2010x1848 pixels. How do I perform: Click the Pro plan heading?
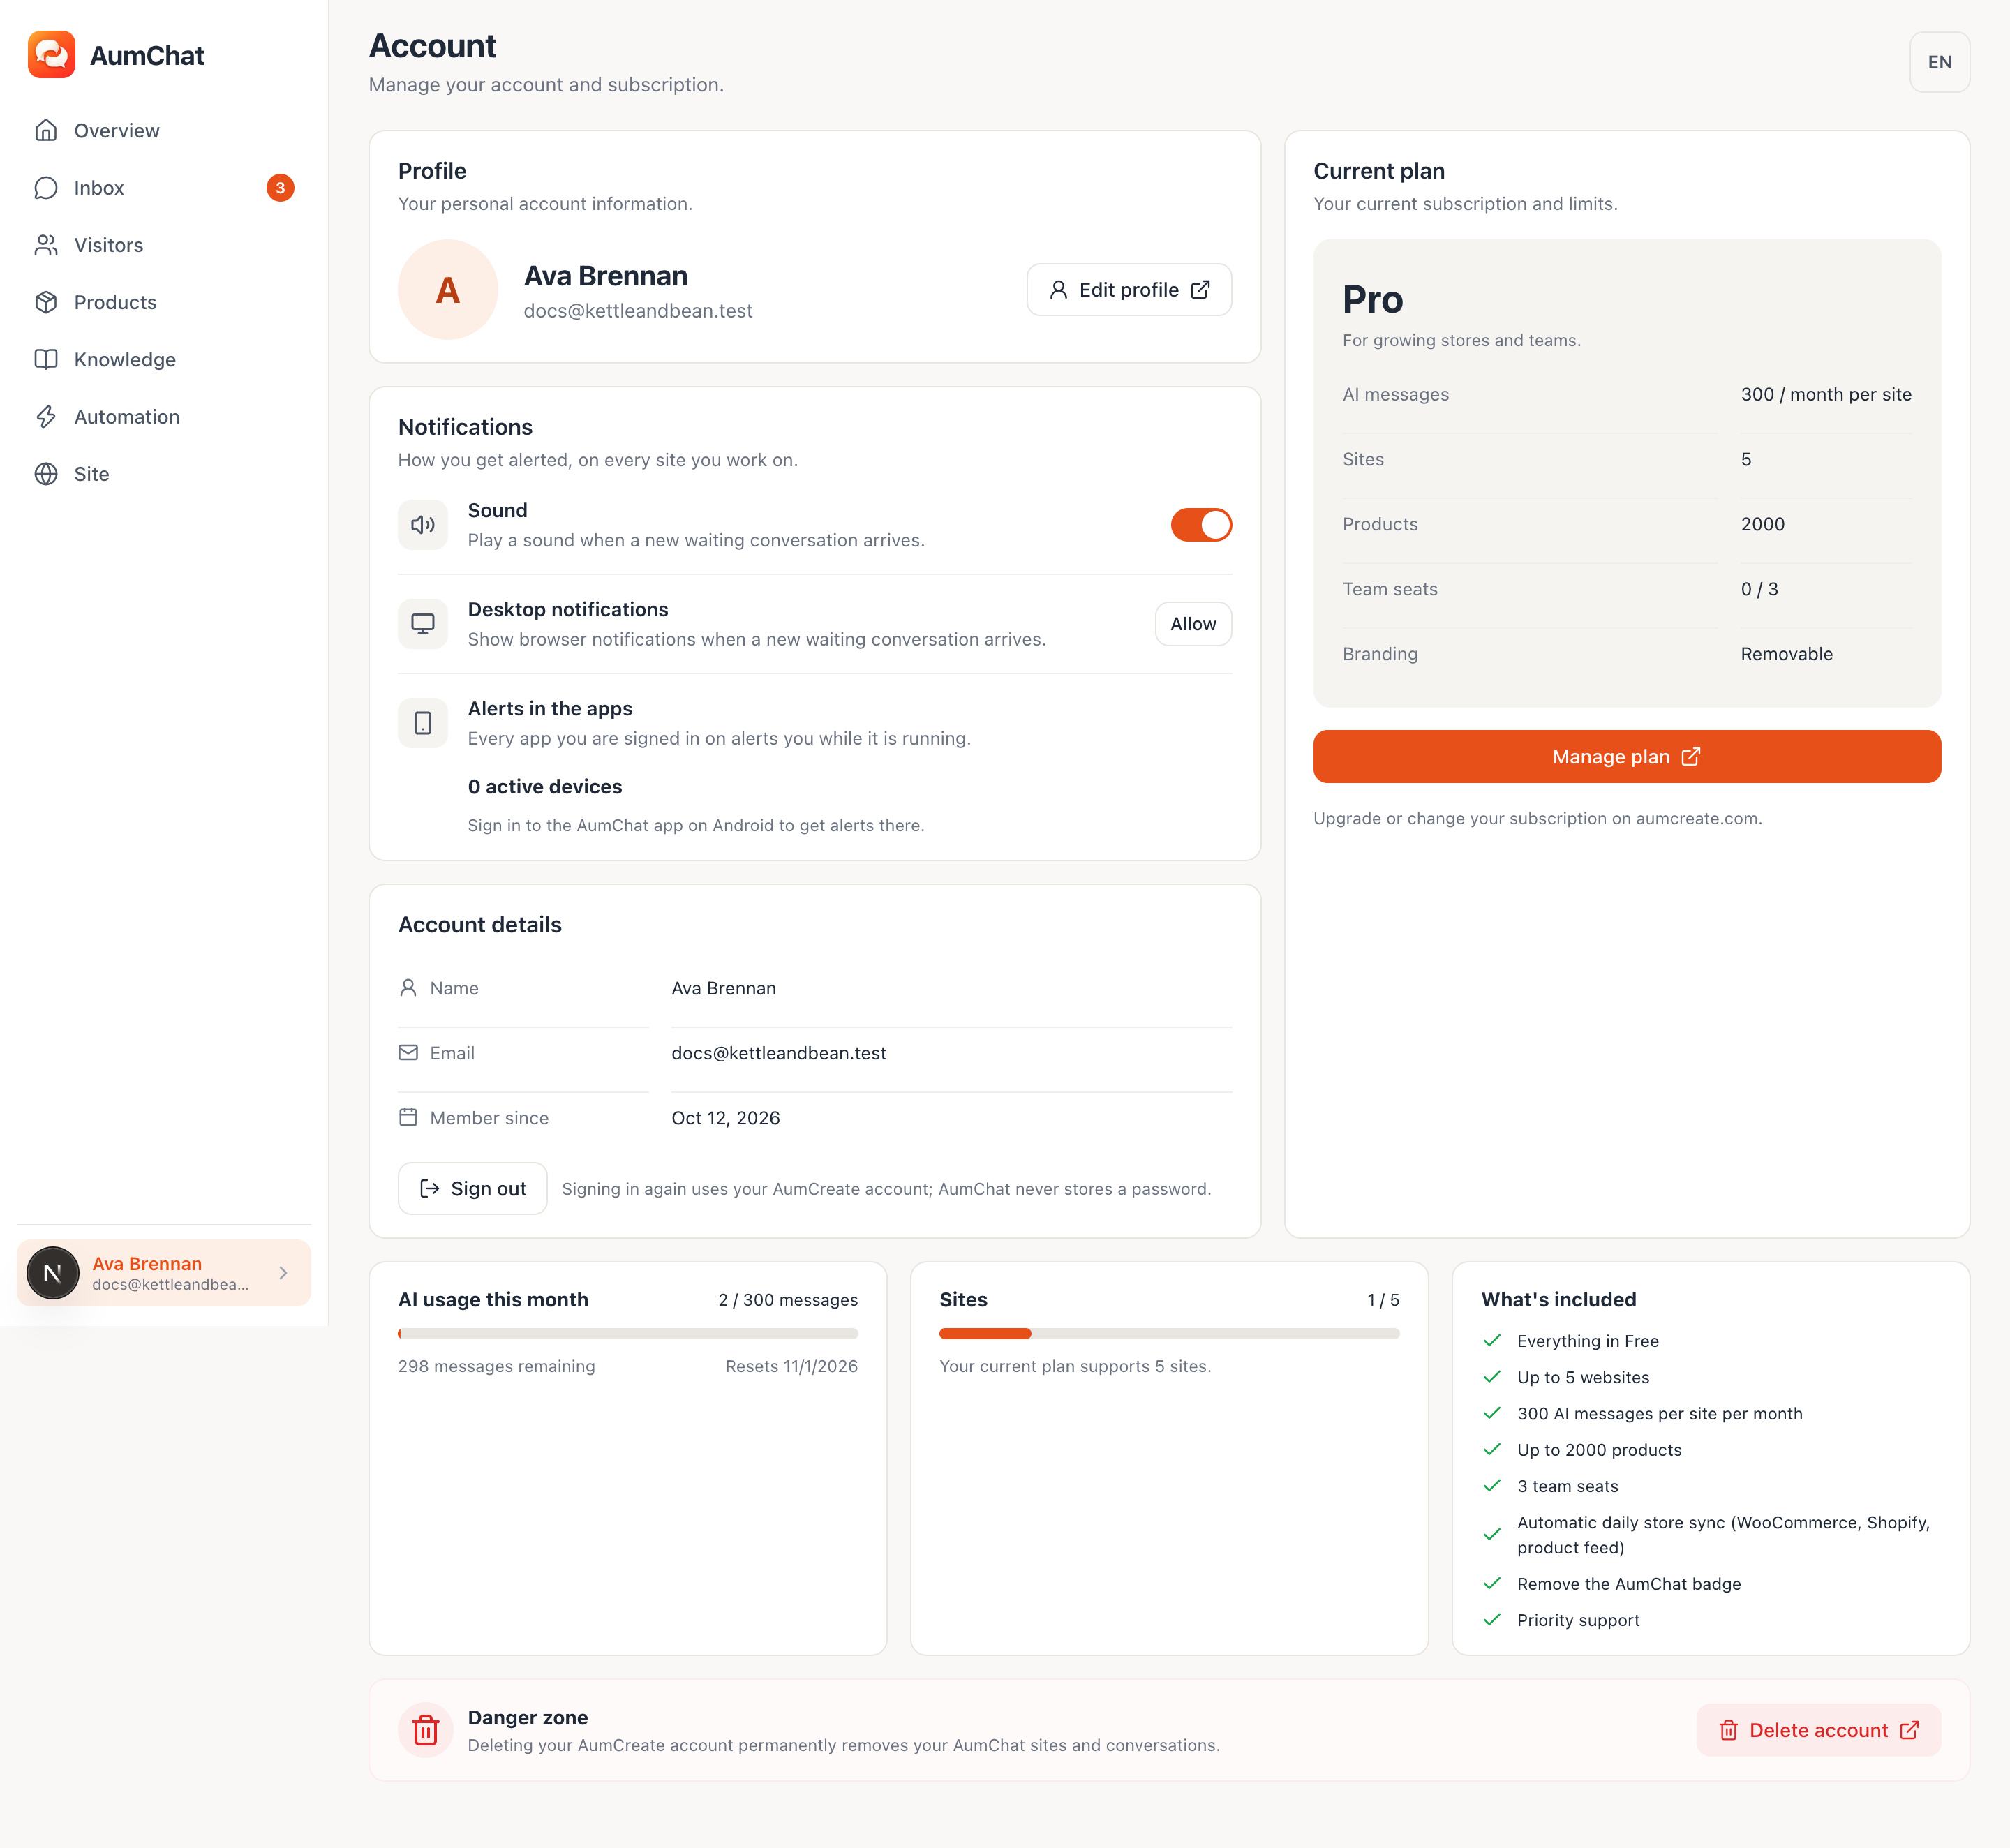point(1373,299)
